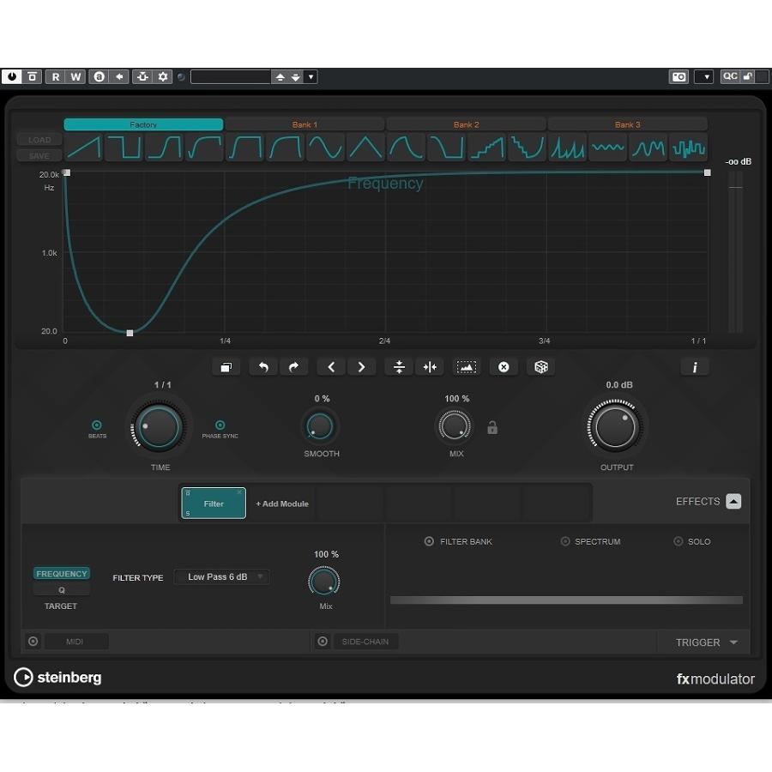Redo the curve change

[x=294, y=366]
